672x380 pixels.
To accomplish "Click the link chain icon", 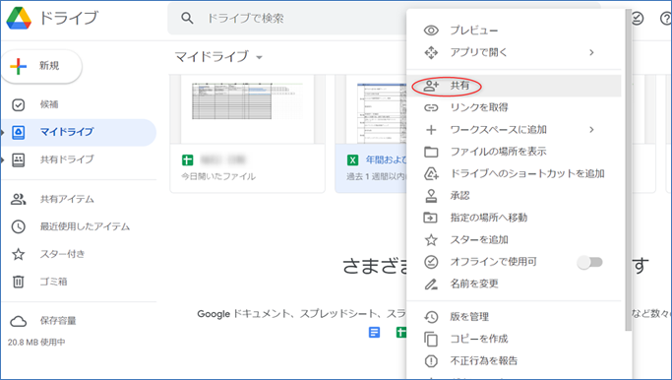I will click(x=431, y=107).
